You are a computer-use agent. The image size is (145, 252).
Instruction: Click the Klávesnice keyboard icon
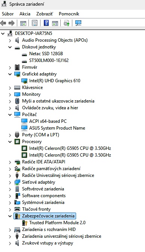[x=17, y=88]
